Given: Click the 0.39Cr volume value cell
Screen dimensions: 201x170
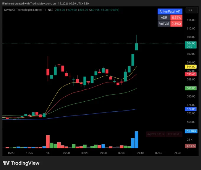Looking at the screenshot, I should coord(176,24).
